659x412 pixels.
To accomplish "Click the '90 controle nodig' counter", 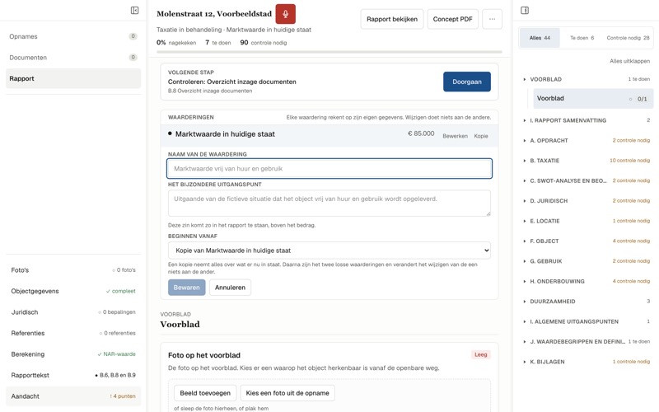I will click(263, 43).
